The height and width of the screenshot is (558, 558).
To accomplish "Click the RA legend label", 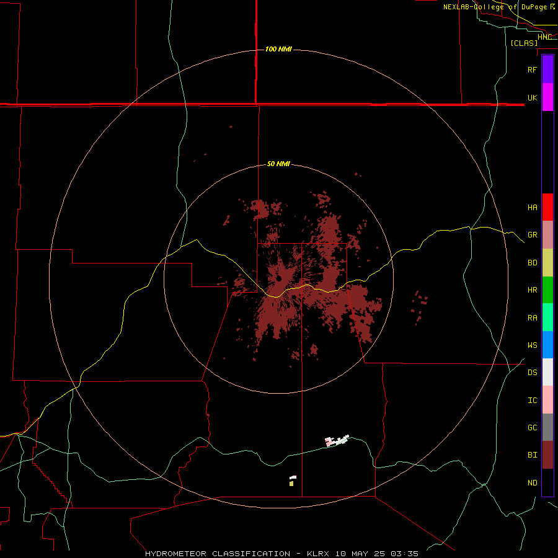I will pos(532,318).
